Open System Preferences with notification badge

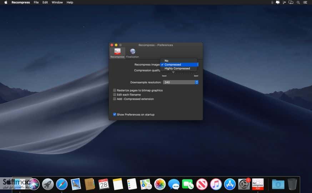pos(244,184)
